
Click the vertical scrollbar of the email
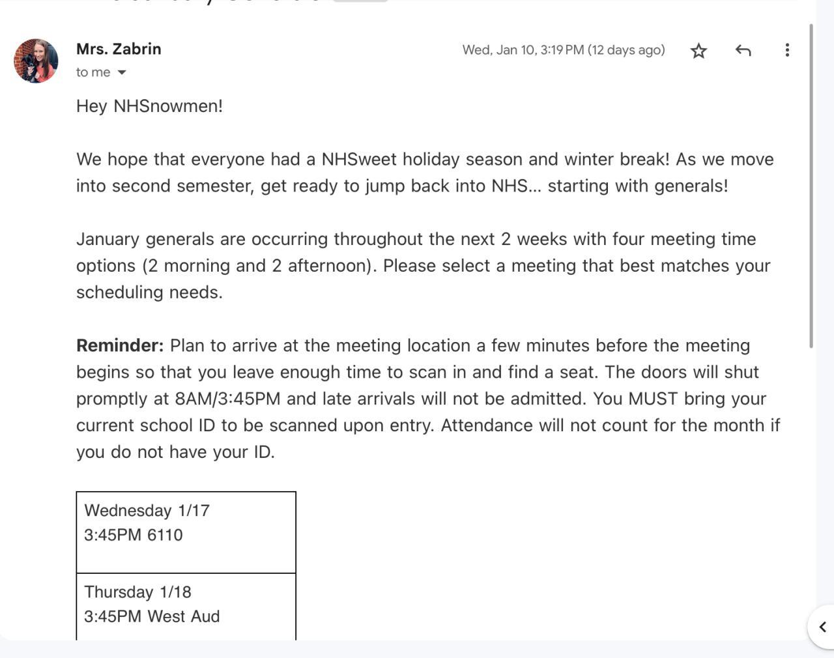click(x=811, y=186)
